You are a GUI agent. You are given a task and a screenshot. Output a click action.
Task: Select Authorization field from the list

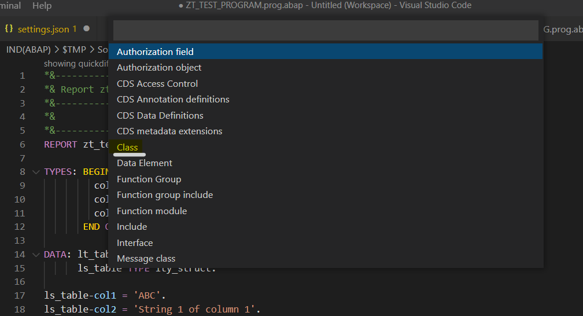coord(155,52)
